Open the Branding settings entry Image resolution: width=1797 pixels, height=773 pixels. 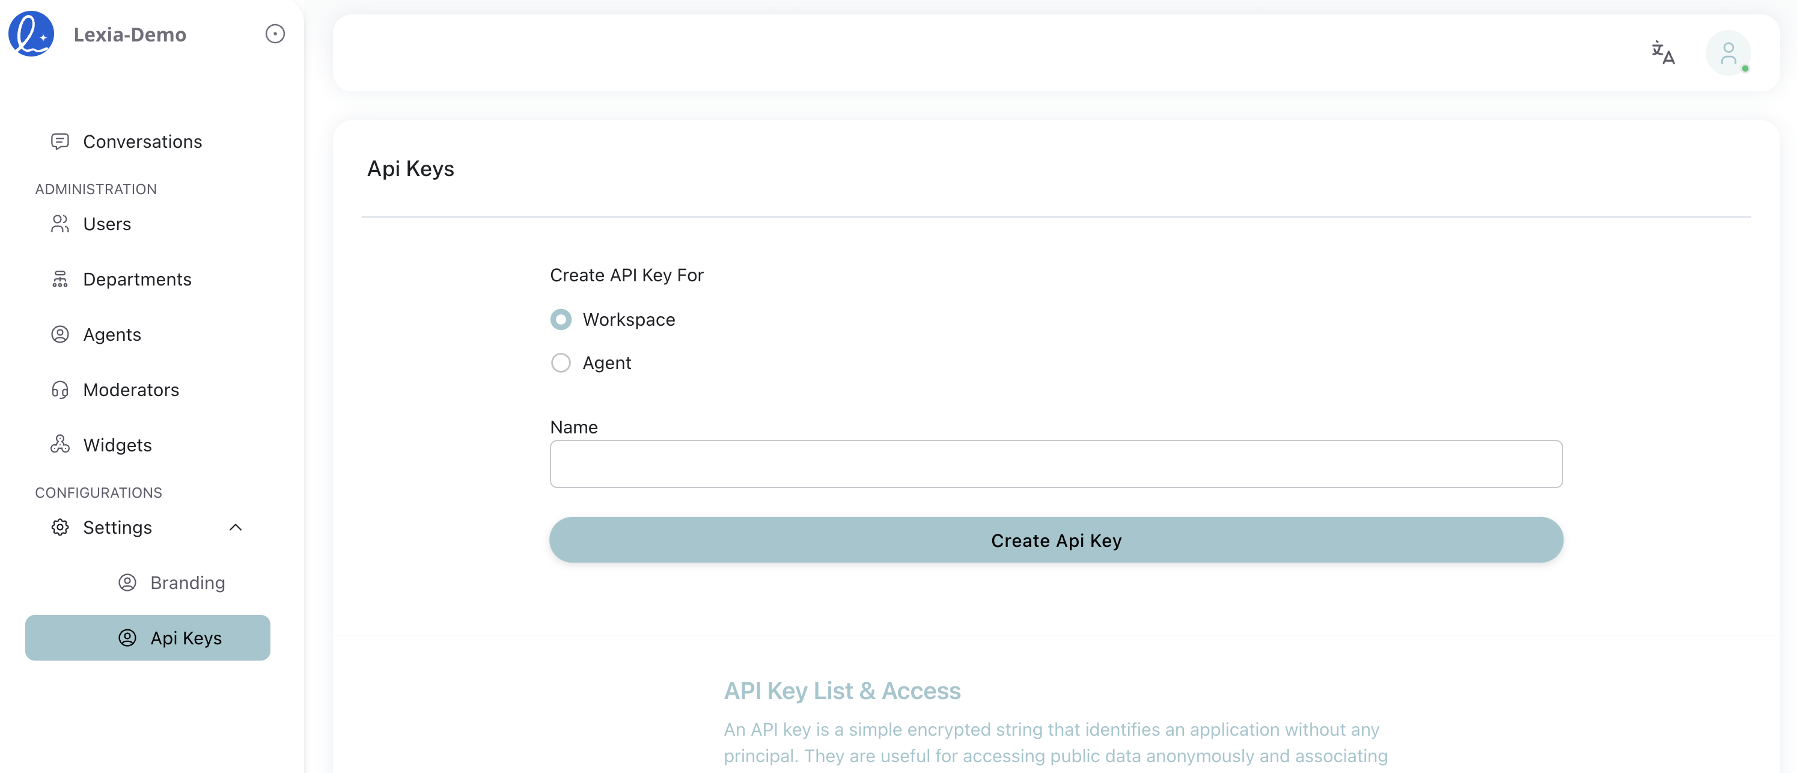187,582
